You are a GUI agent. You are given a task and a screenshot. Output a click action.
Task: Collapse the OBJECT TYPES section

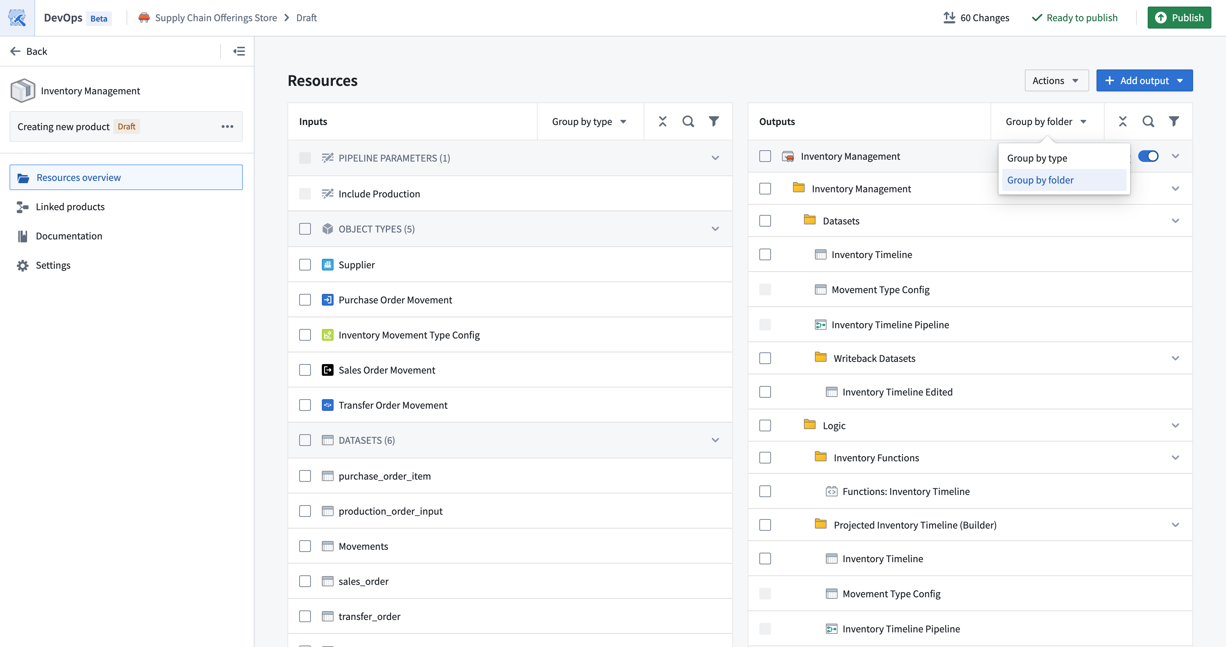(715, 229)
